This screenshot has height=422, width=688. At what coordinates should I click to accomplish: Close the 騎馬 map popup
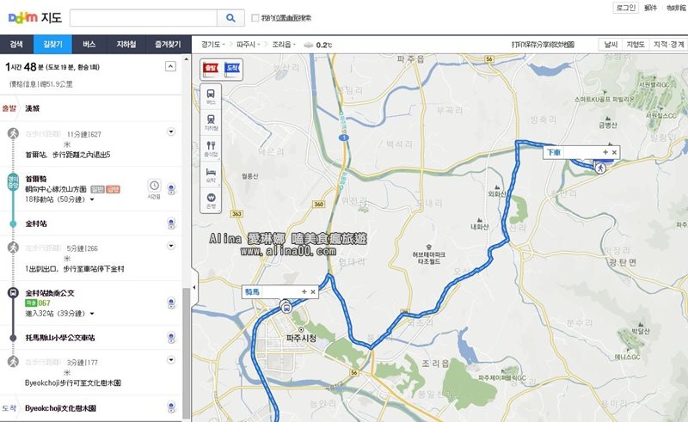(x=313, y=291)
